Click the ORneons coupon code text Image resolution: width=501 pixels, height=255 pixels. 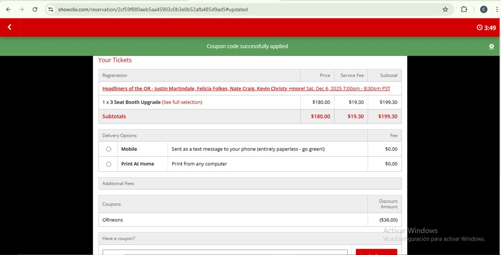pos(113,220)
